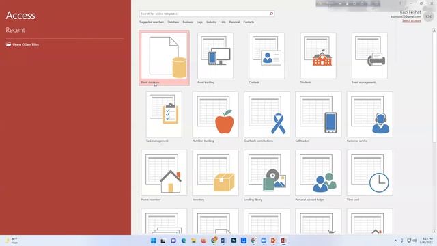Open Task View from the taskbar

click(x=163, y=241)
